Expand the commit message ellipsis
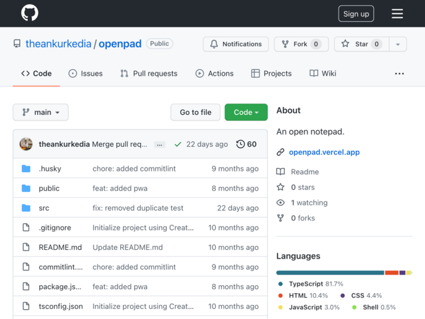The image size is (425, 319). (159, 145)
